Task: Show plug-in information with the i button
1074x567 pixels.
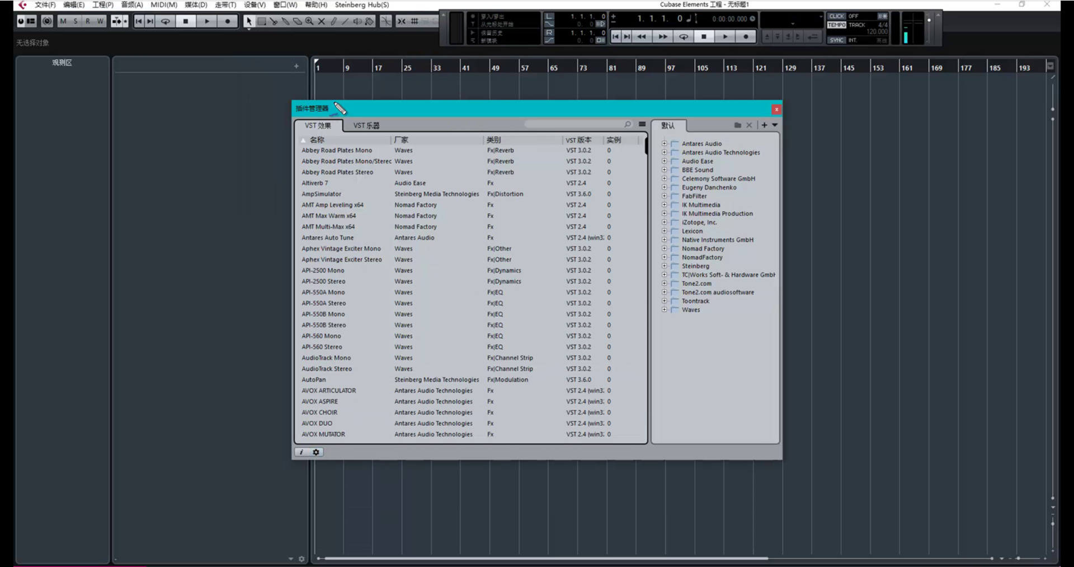Action: point(302,452)
